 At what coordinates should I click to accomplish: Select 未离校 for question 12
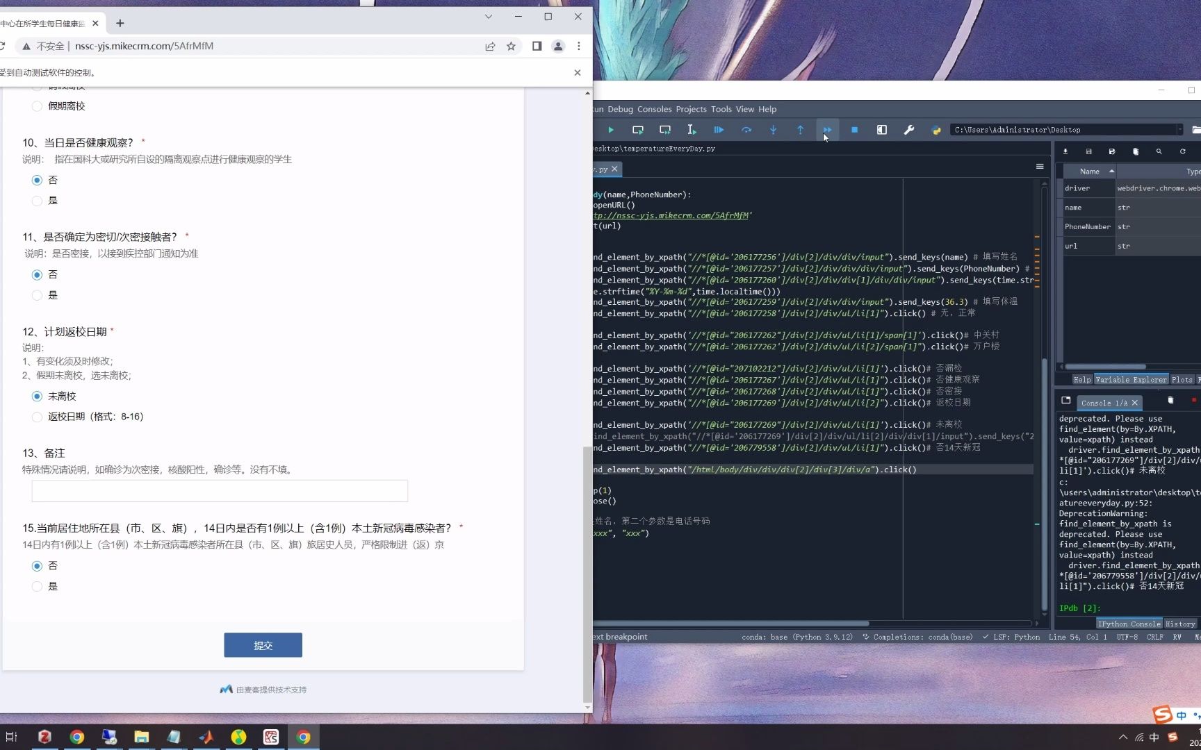(37, 397)
